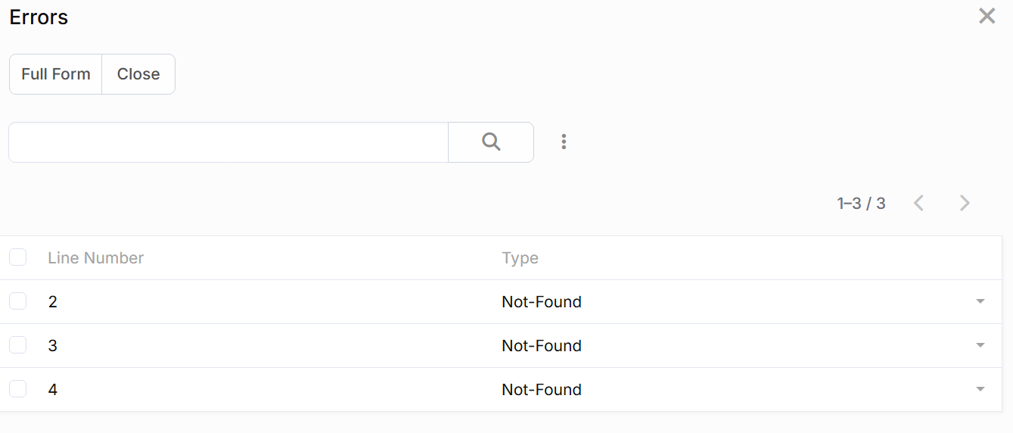Open the three-dot options menu
Viewport: 1013px width, 433px height.
tap(564, 142)
